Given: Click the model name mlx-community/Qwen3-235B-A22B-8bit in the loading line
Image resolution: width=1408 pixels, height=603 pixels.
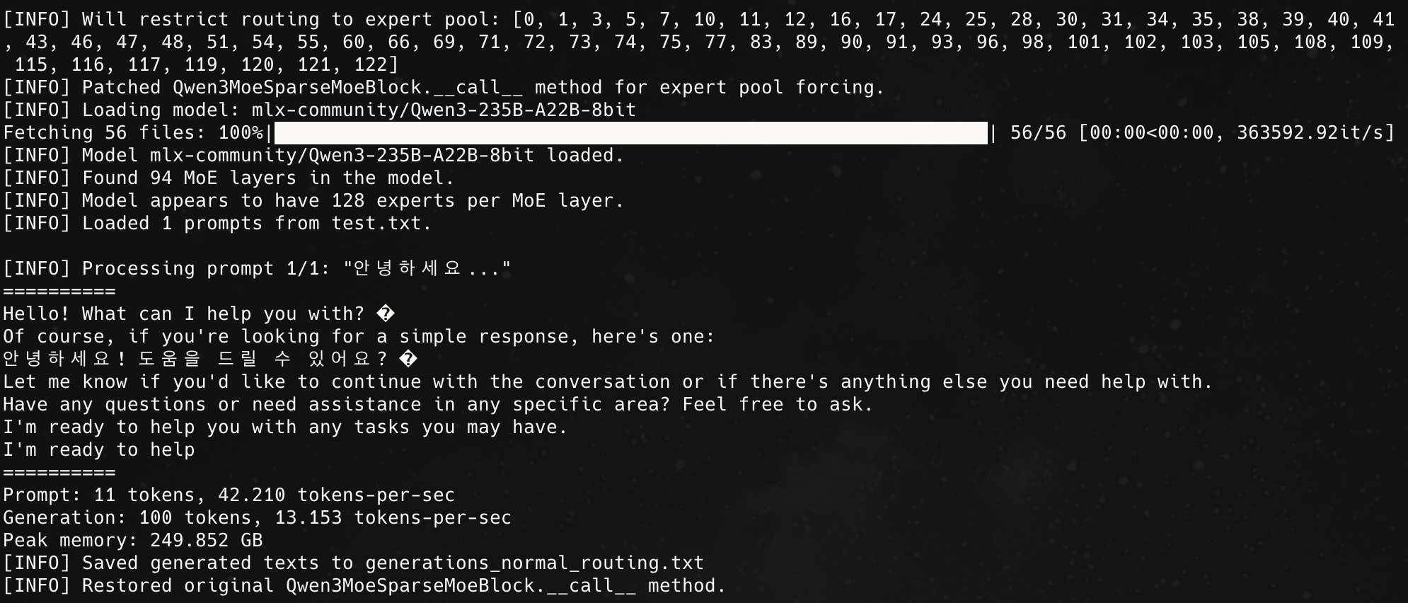Looking at the screenshot, I should point(444,110).
